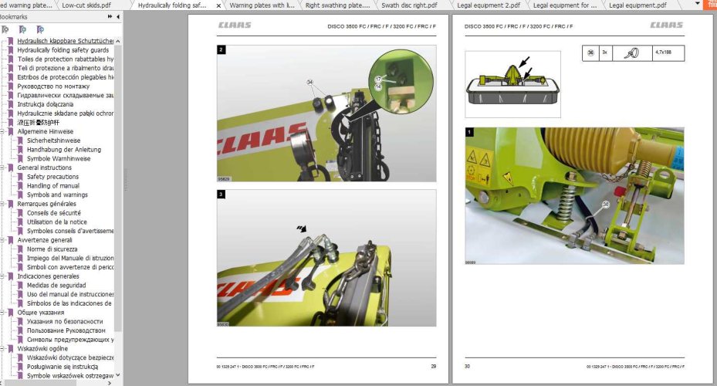Click the double-arrow expand icon in Bookmarks header
This screenshot has width=717, height=386.
pos(110,16)
